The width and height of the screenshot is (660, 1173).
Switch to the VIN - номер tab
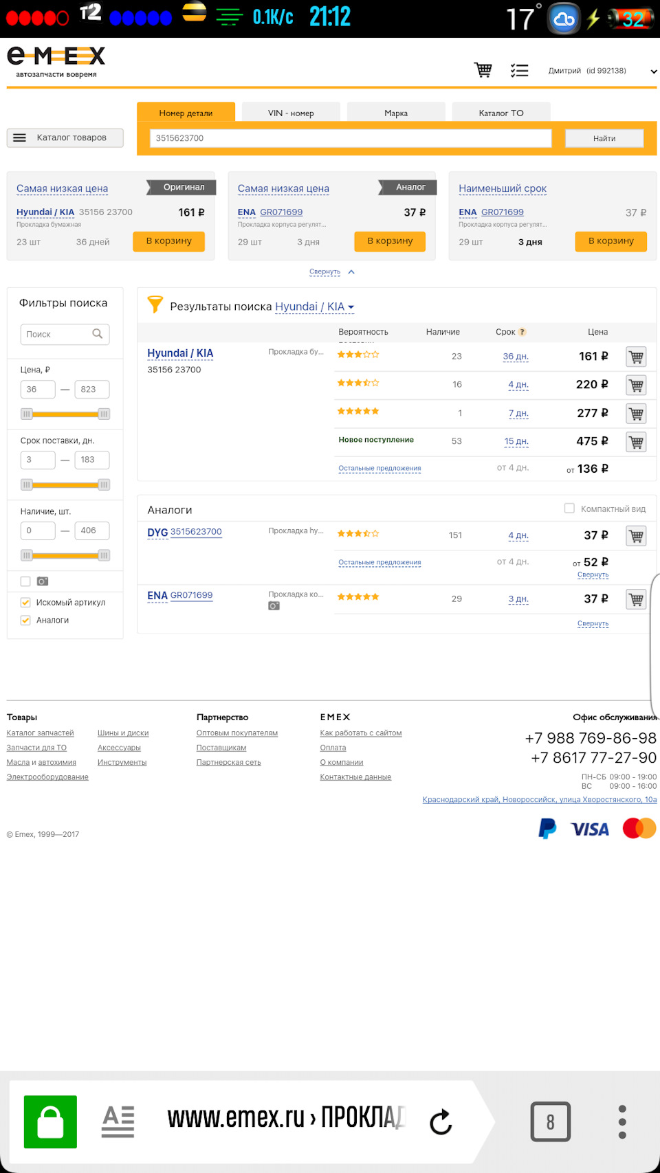[x=291, y=112]
